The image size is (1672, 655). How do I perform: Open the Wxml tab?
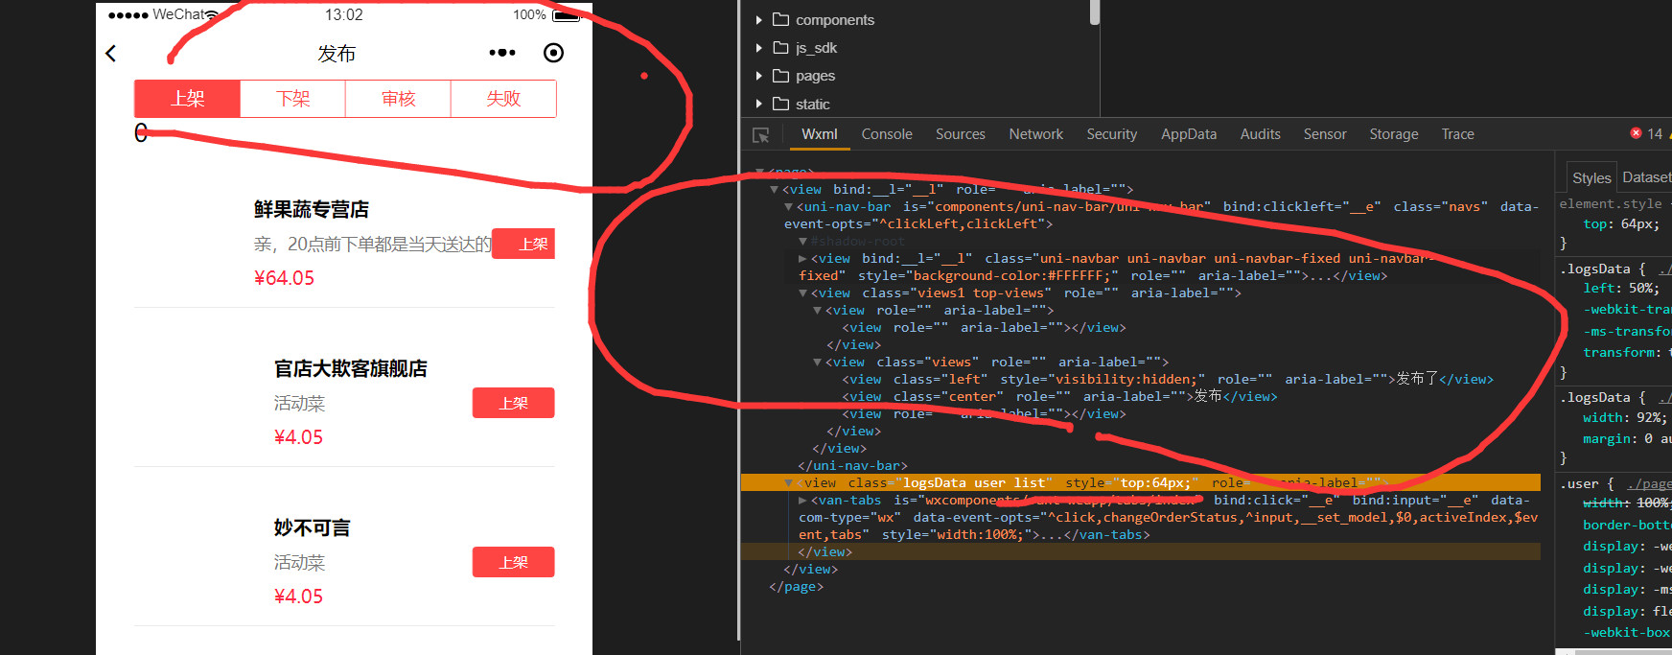[x=820, y=134]
